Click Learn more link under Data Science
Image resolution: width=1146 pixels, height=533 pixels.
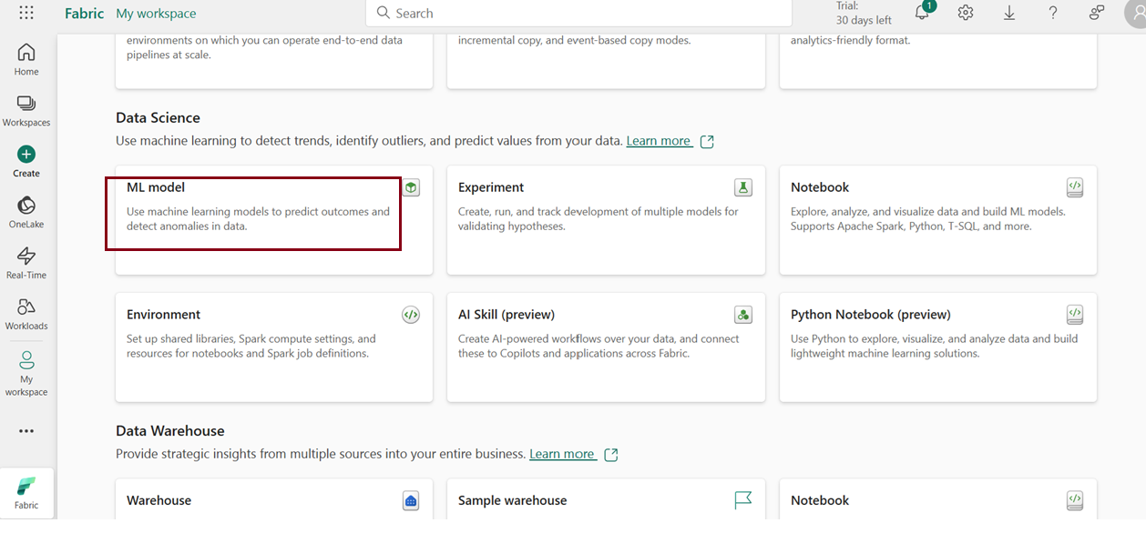[659, 141]
